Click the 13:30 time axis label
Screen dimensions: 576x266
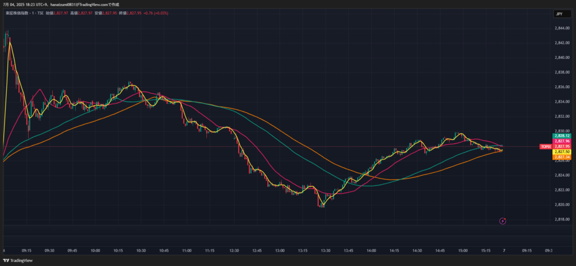point(326,251)
